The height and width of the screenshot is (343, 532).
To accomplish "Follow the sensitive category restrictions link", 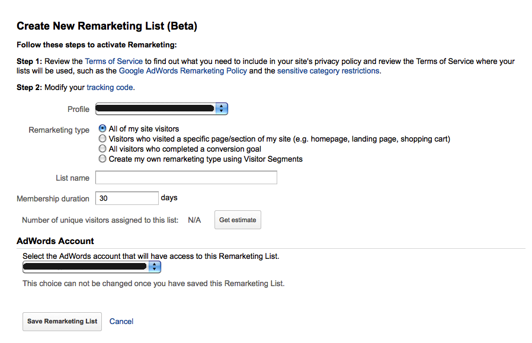I will pos(328,70).
